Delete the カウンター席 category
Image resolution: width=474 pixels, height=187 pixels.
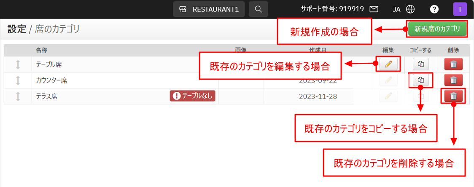point(453,80)
